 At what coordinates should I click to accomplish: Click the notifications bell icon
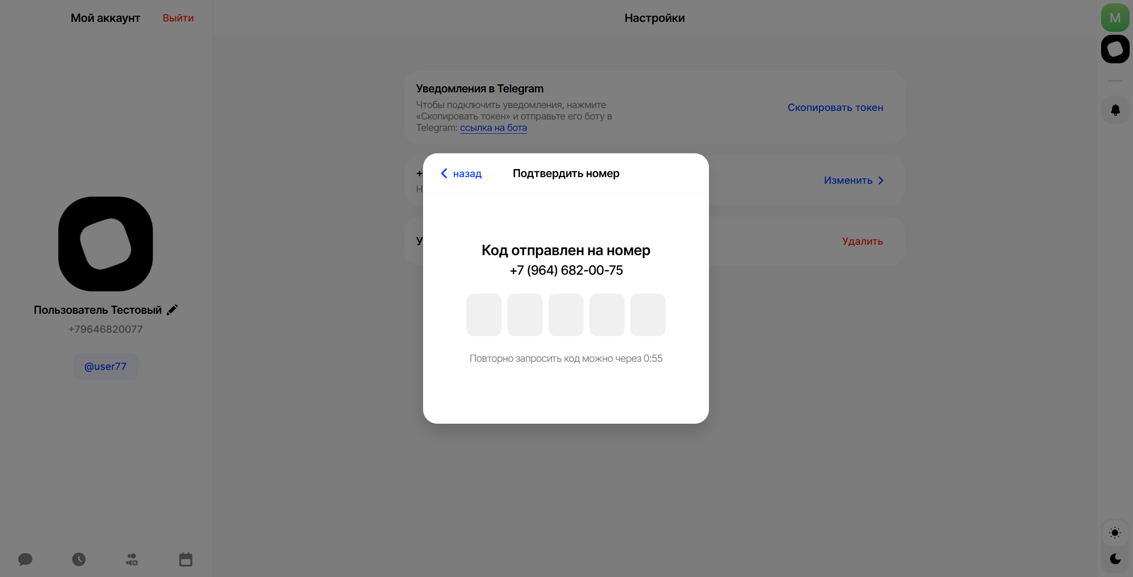1115,110
